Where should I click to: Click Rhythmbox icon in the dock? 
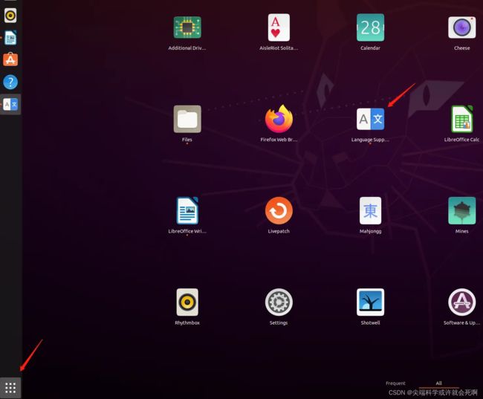tap(10, 16)
